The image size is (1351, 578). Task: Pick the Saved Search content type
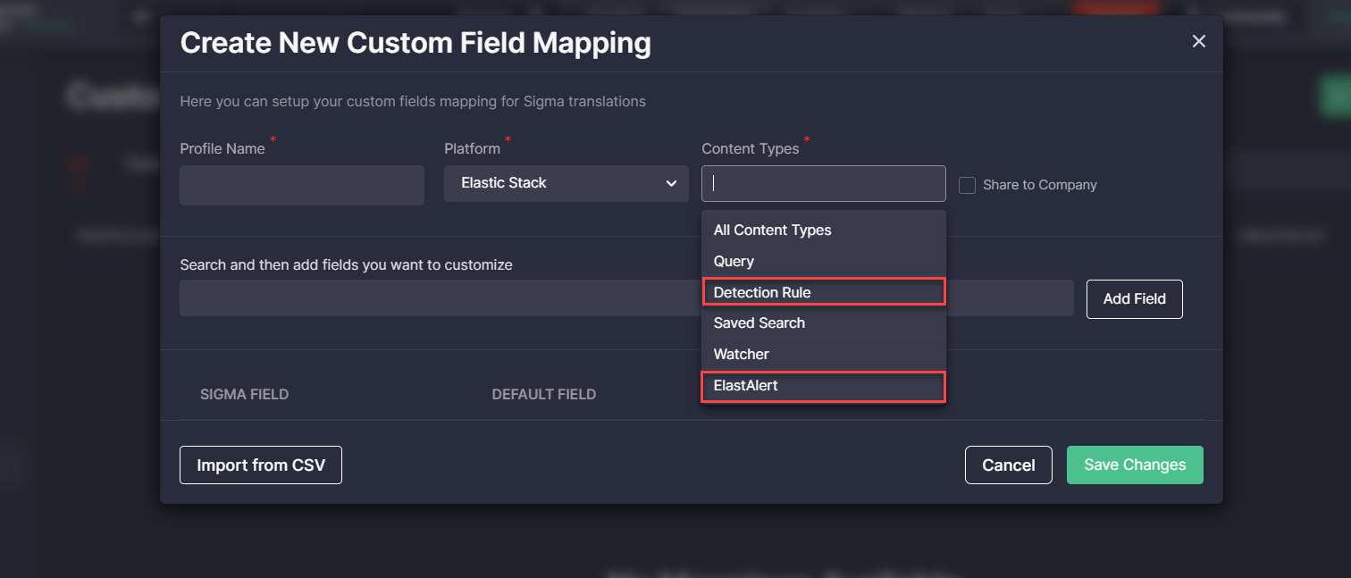[x=759, y=323]
